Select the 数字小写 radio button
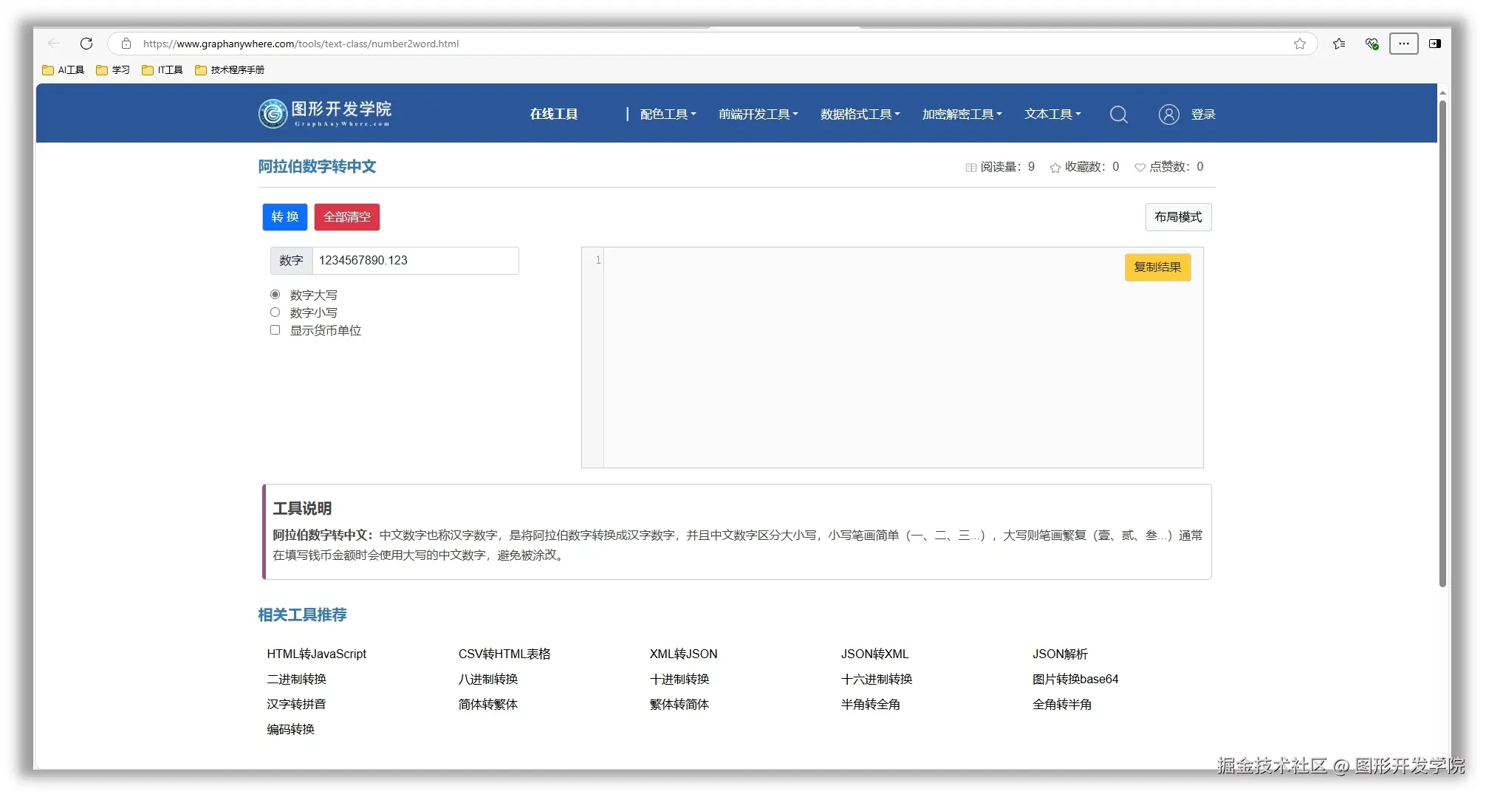Screen dimensions: 1486x797 click(x=275, y=312)
